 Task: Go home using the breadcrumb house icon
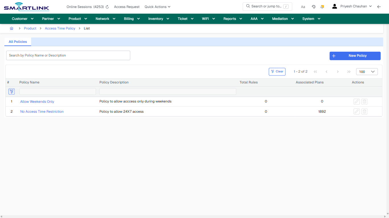pos(11,28)
